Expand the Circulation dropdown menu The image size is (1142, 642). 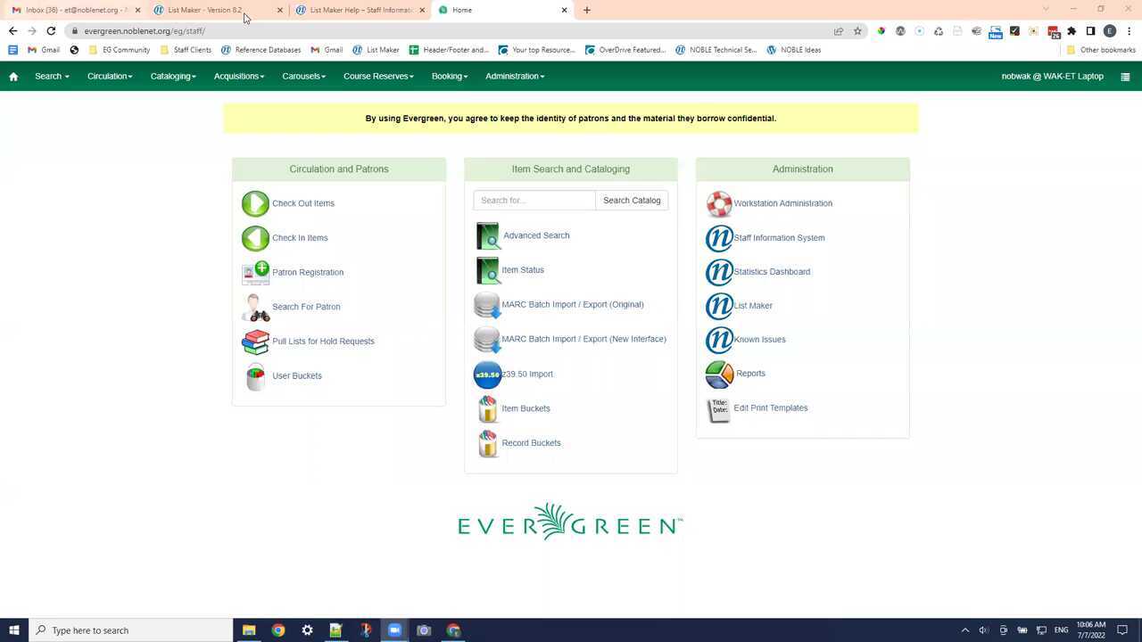[x=110, y=77]
